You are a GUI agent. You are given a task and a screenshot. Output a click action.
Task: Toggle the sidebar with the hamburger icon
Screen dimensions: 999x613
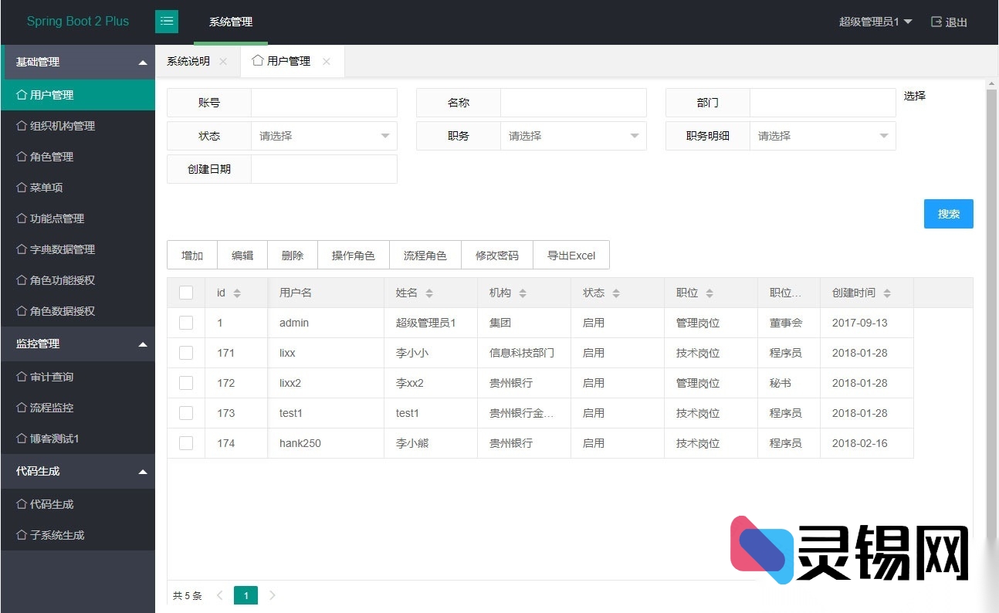167,22
